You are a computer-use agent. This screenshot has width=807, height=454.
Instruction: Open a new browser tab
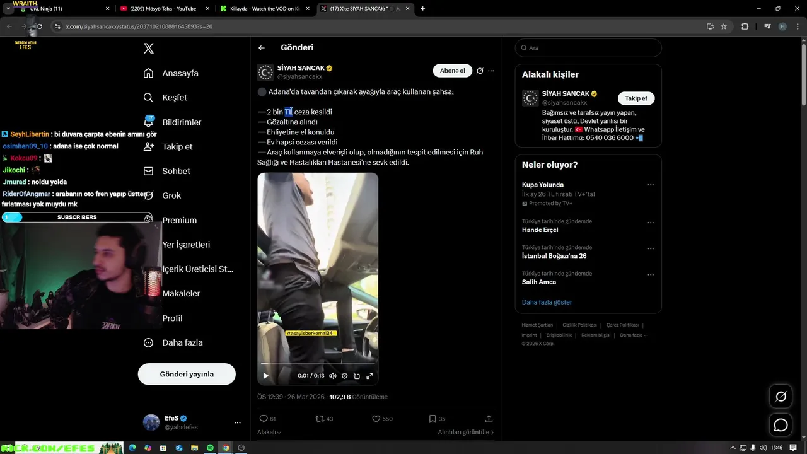422,9
